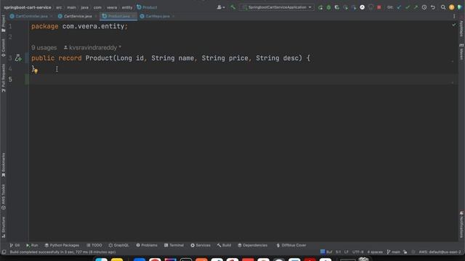
Task: Open the Dependencies tool window
Action: (x=252, y=245)
